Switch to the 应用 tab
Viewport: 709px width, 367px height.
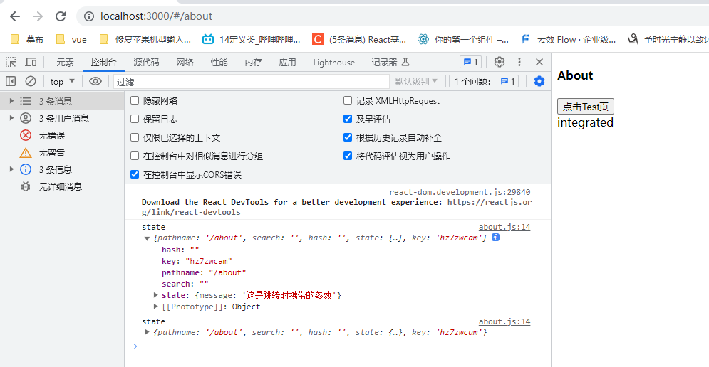pyautogui.click(x=288, y=63)
